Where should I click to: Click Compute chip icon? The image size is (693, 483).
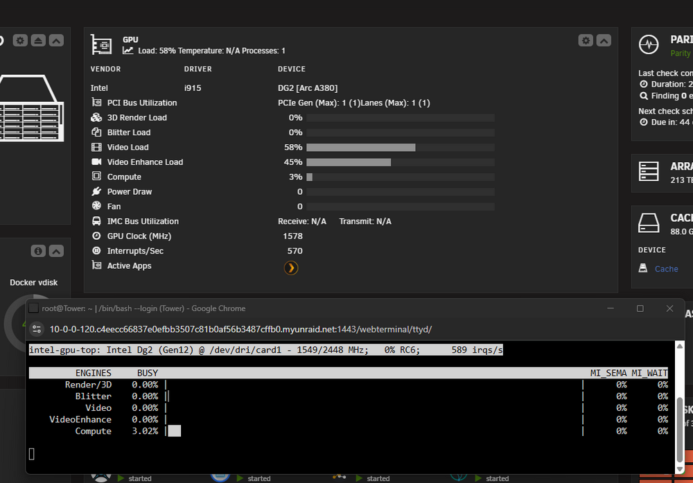(x=96, y=176)
